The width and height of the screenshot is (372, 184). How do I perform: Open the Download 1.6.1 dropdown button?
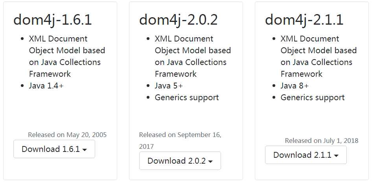click(54, 149)
